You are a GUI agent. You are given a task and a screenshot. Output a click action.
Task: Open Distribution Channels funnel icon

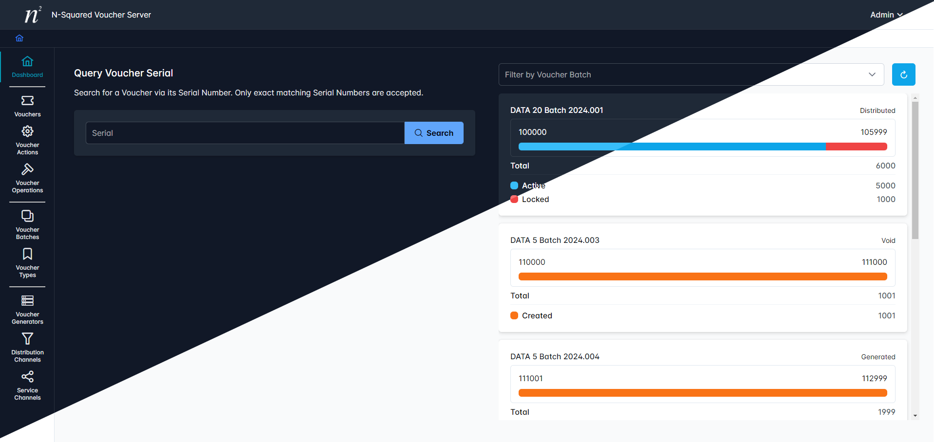pos(27,339)
